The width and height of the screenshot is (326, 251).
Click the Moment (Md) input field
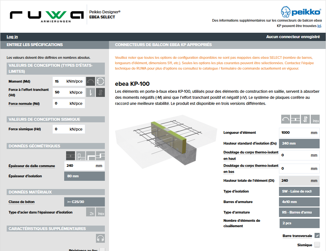pyautogui.click(x=69, y=81)
